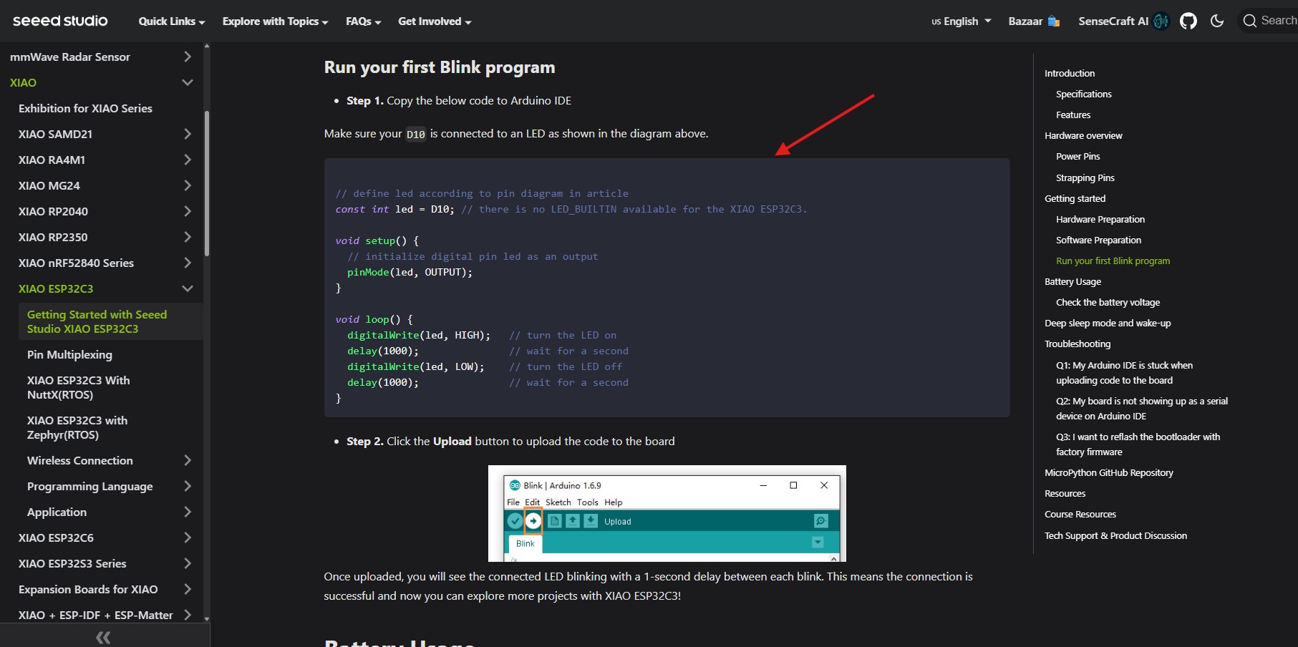Click the inline D10 code label
The width and height of the screenshot is (1298, 647).
(x=416, y=134)
